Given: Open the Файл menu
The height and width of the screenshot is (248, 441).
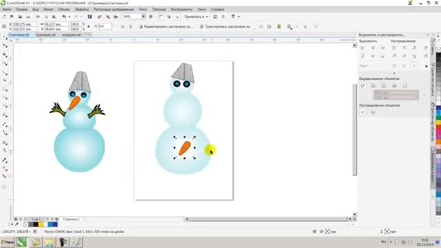Looking at the screenshot, I should click(7, 9).
